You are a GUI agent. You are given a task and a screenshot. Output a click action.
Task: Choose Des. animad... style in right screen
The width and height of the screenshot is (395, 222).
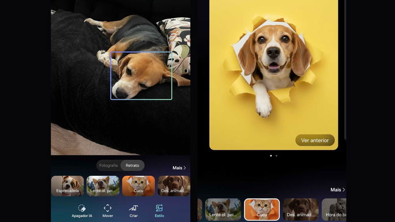pos(300,209)
